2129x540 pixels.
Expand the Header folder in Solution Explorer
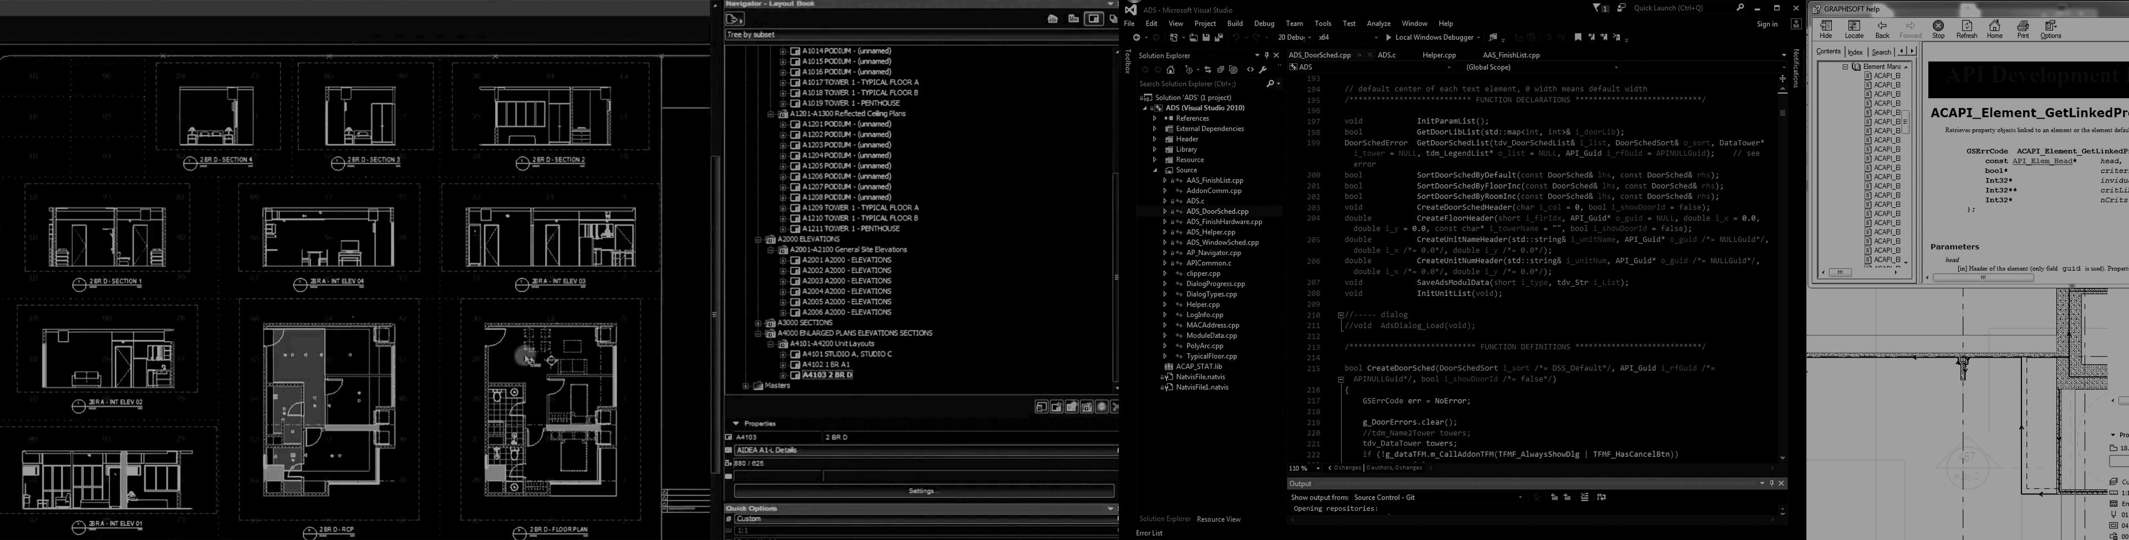pyautogui.click(x=1154, y=139)
